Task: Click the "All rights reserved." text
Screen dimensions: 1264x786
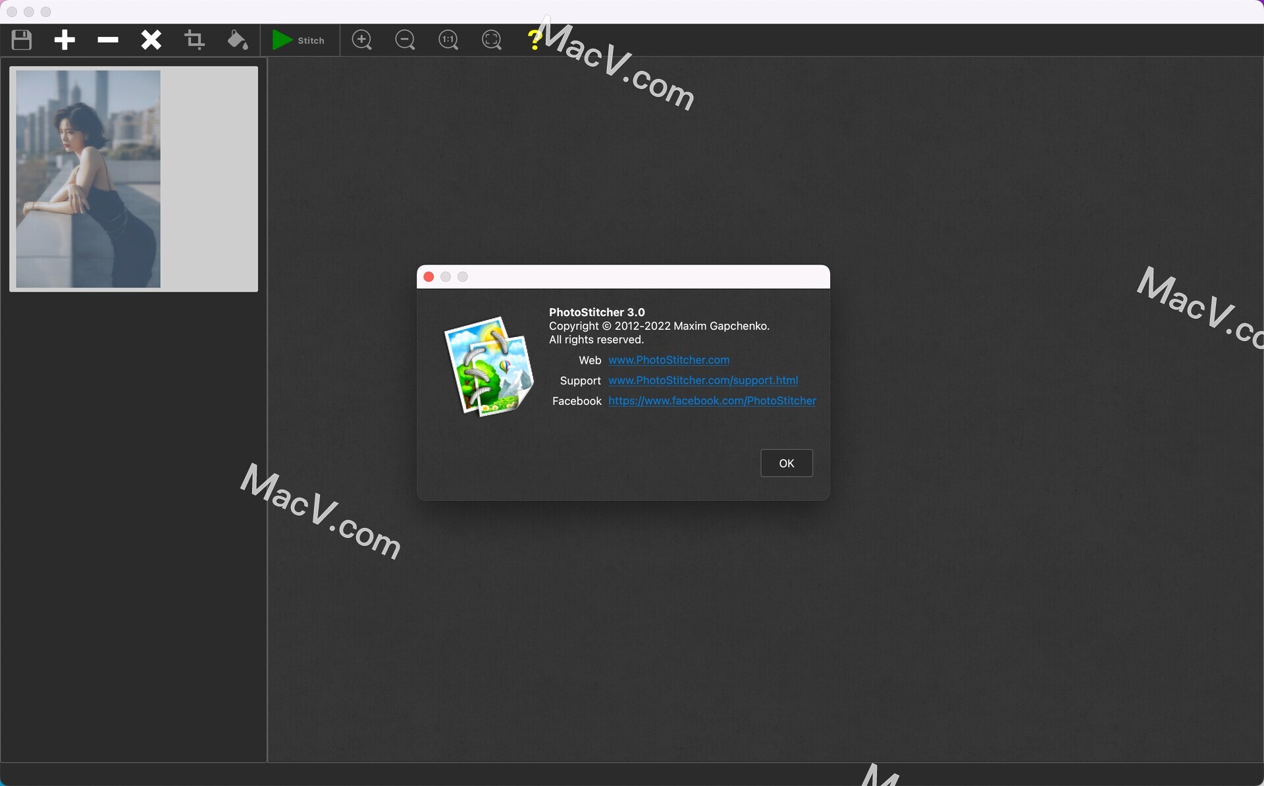Action: 596,340
